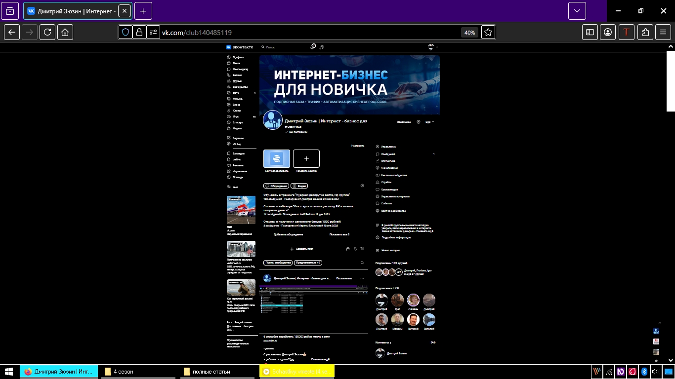Open Музыка in the left sidebar

pyautogui.click(x=238, y=99)
